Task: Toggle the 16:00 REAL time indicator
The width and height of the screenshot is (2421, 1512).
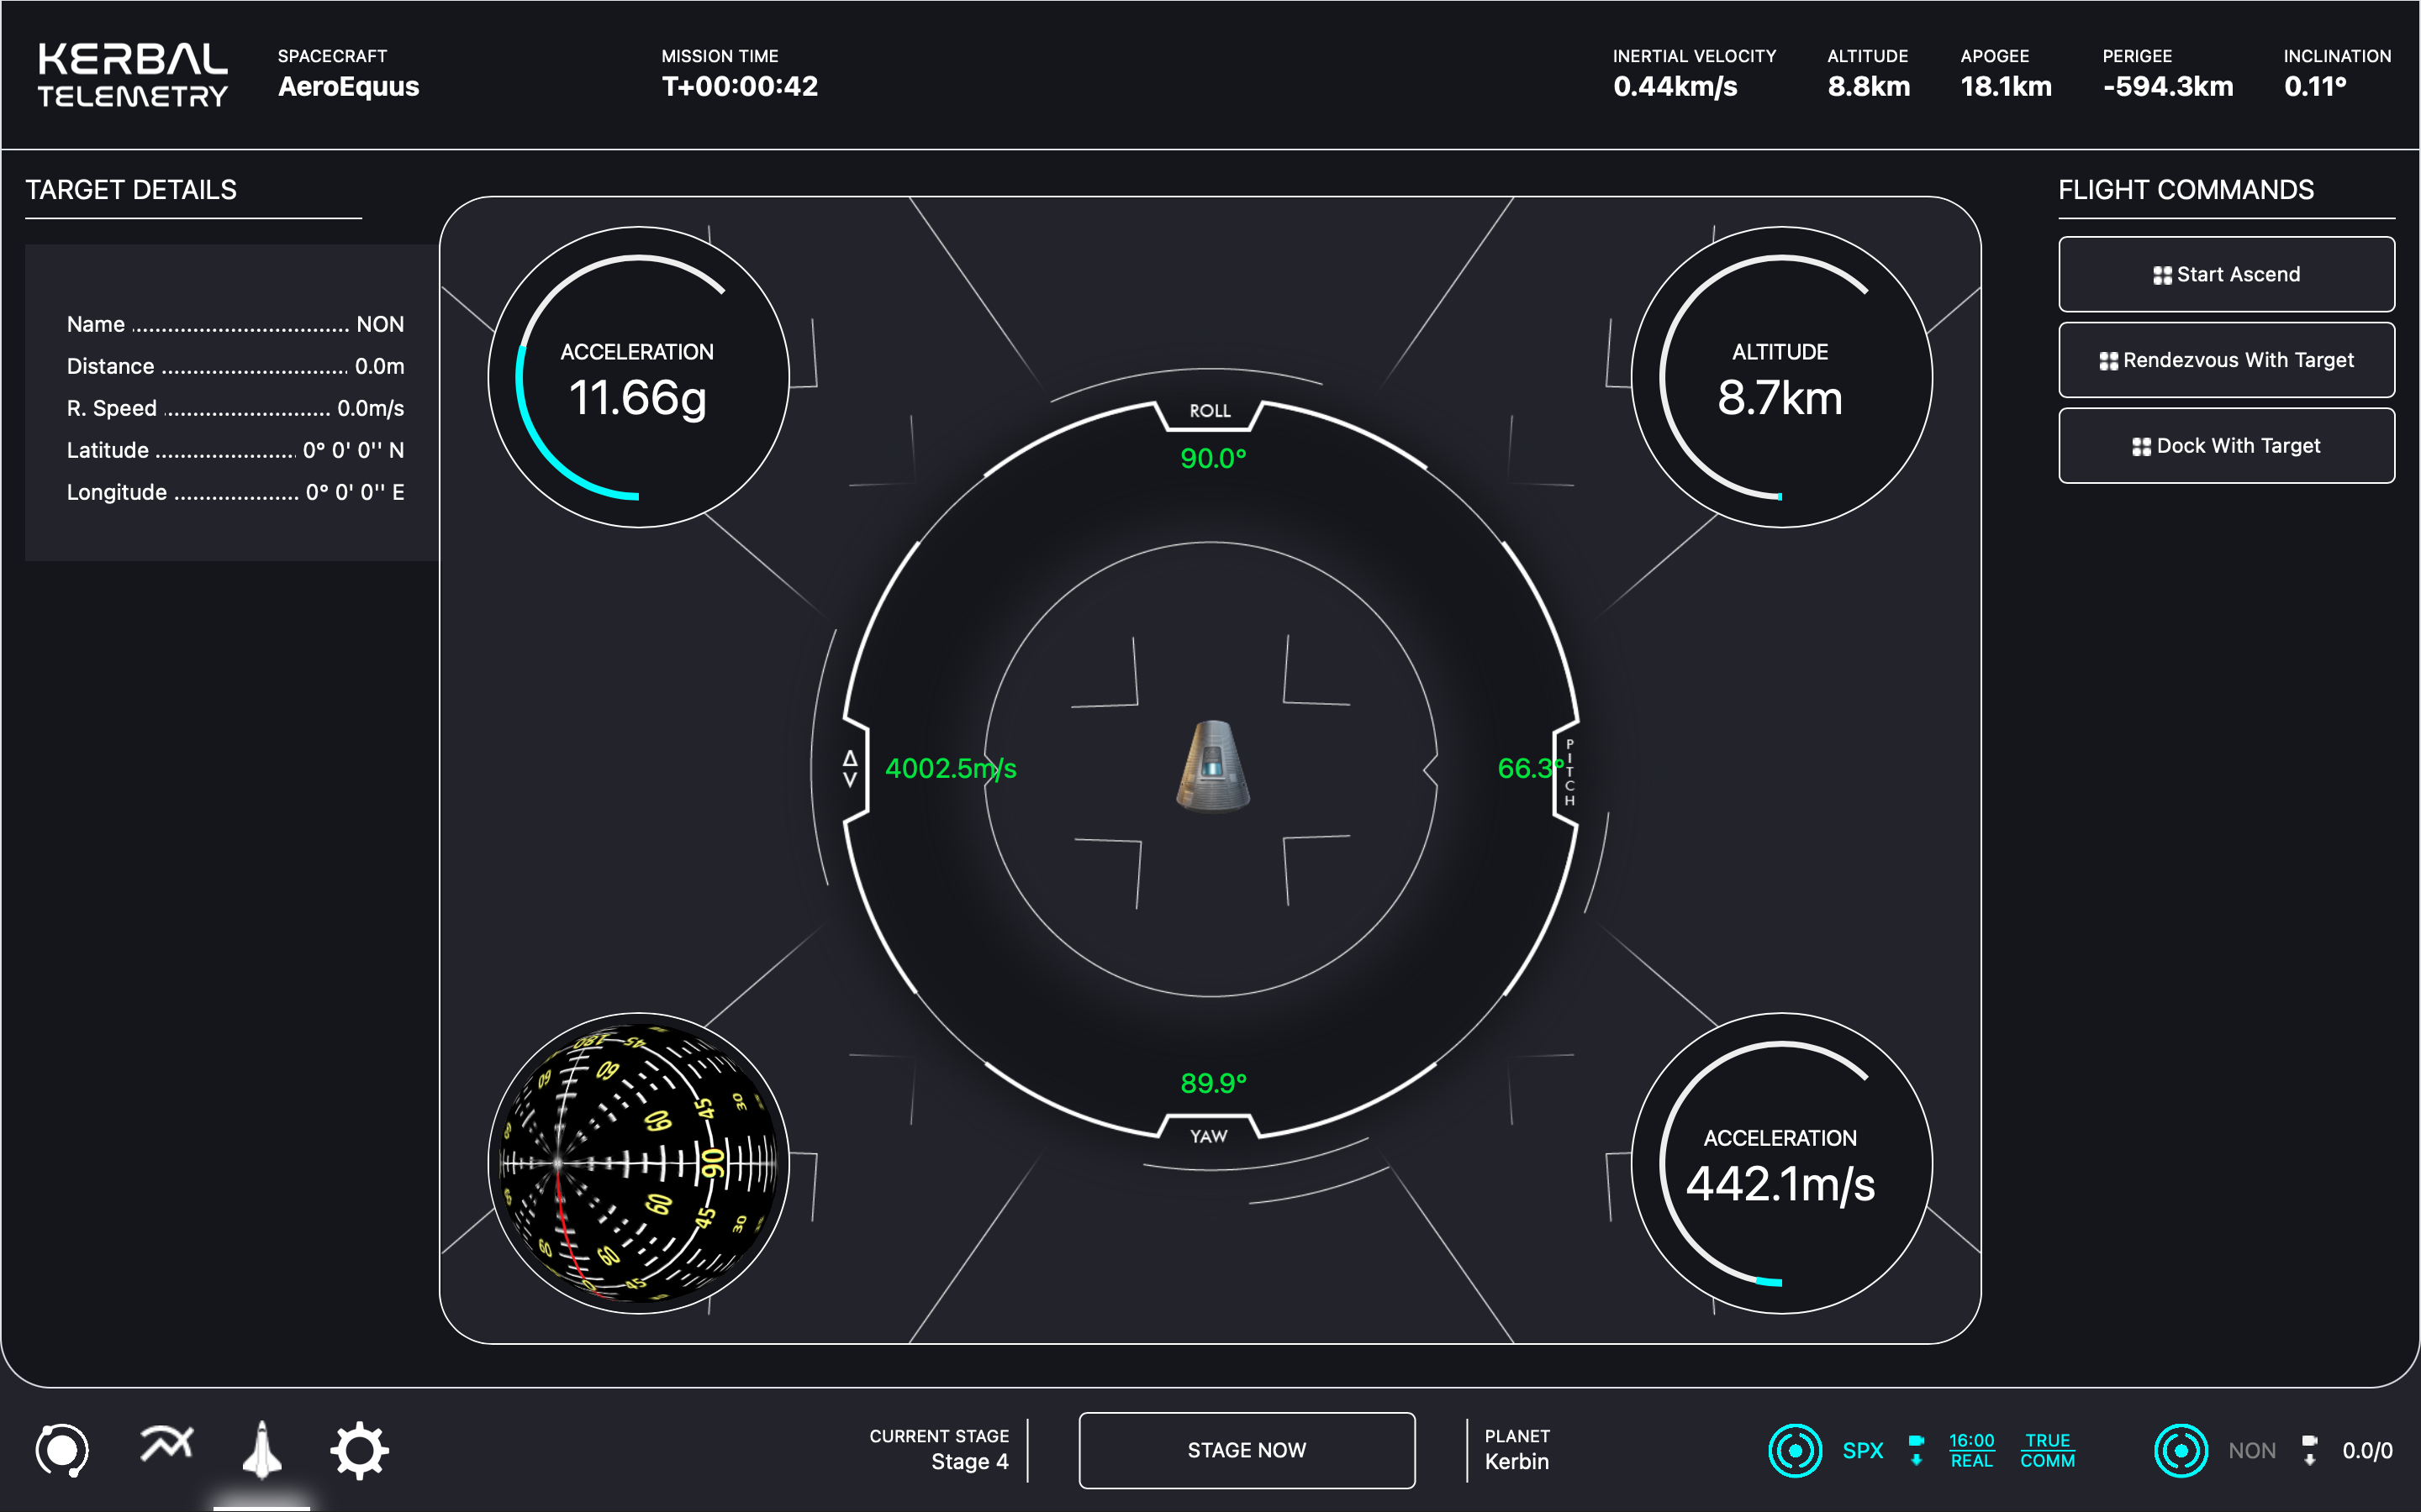Action: click(x=1970, y=1450)
